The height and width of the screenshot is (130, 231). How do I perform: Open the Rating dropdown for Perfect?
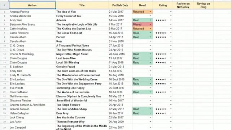point(171,37)
